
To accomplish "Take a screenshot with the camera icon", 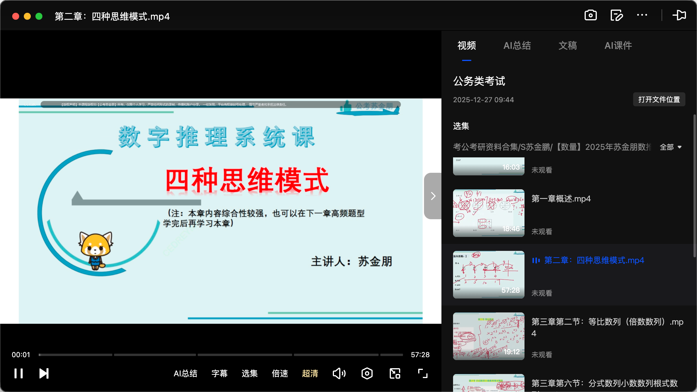I will [x=591, y=15].
